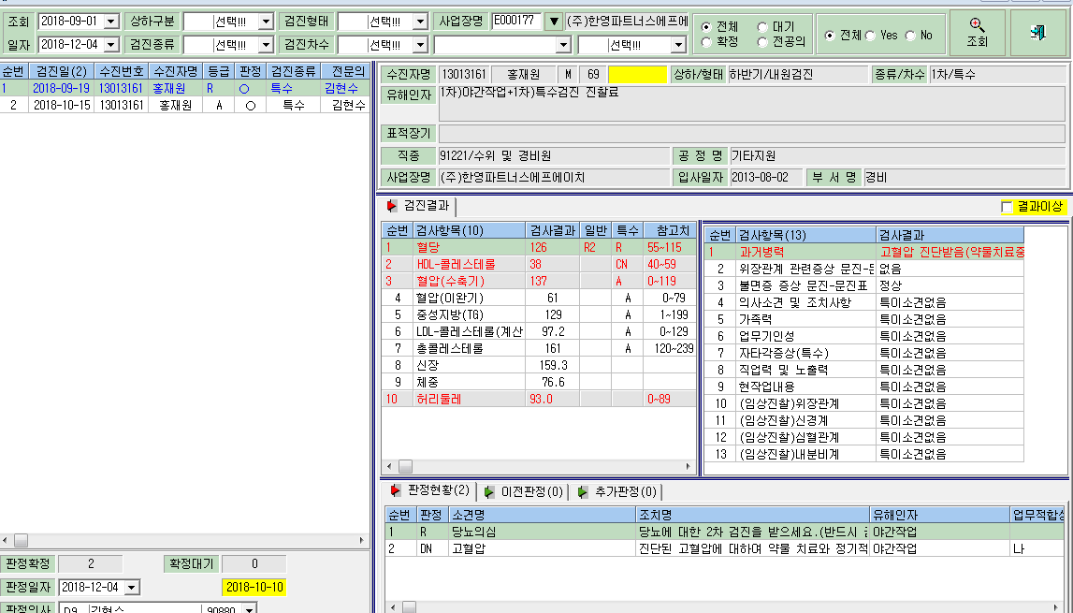Click the yellow field beside age 69
This screenshot has width=1073, height=613.
click(x=637, y=75)
